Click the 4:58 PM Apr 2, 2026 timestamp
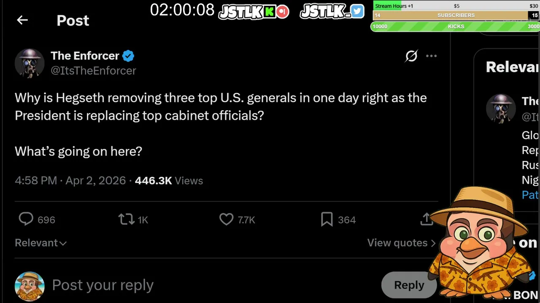 coord(70,181)
